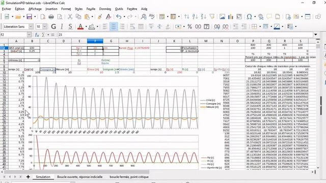326x183 pixels.
Task: Apply the background highlight color
Action: point(92,26)
